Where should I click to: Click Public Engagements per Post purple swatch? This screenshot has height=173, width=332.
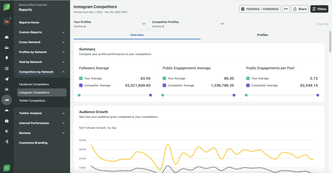(248, 86)
